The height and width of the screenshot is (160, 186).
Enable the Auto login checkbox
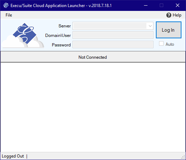pyautogui.click(x=161, y=44)
